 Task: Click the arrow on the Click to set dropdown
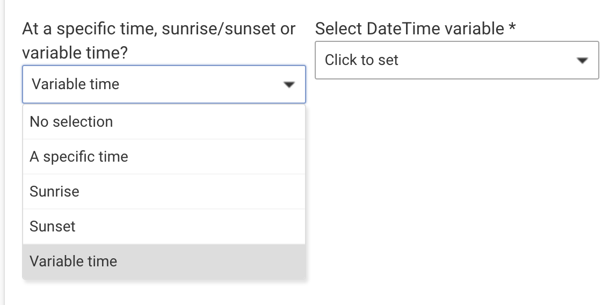(x=582, y=61)
